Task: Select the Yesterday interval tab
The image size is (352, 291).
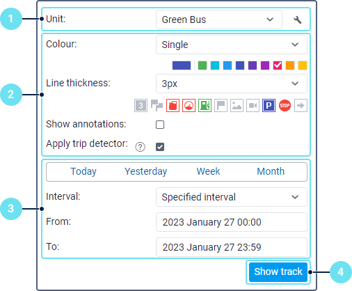Action: (146, 171)
